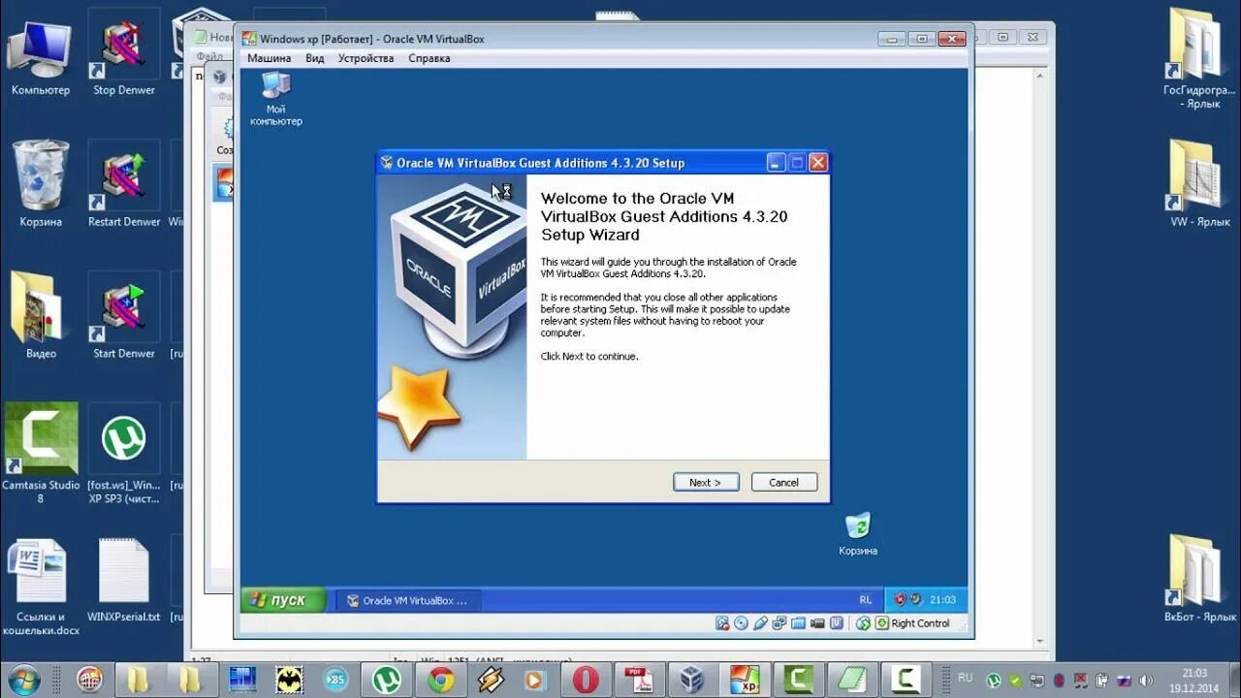Open Winamp from host taskbar

(491, 679)
